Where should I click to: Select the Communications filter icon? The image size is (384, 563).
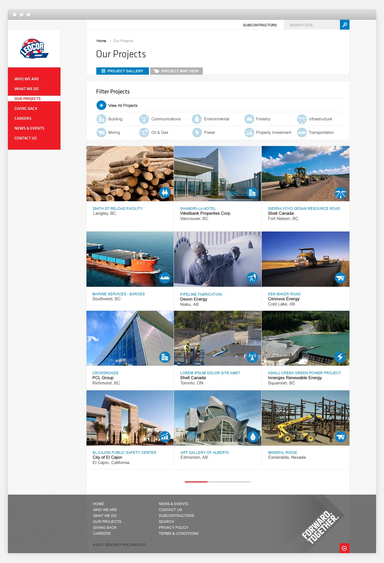pos(144,119)
